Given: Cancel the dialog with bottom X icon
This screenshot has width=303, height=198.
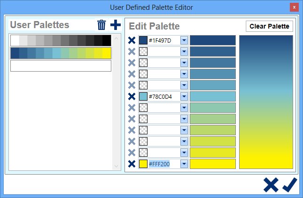Looking at the screenshot, I should pos(271,184).
